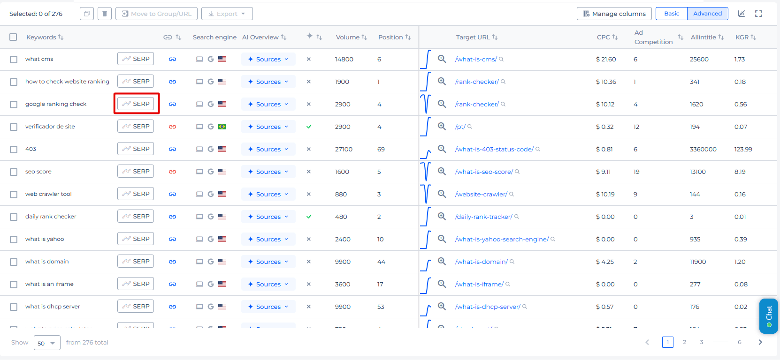Check the 'what cms' row checkbox
780x360 pixels.
coord(14,60)
